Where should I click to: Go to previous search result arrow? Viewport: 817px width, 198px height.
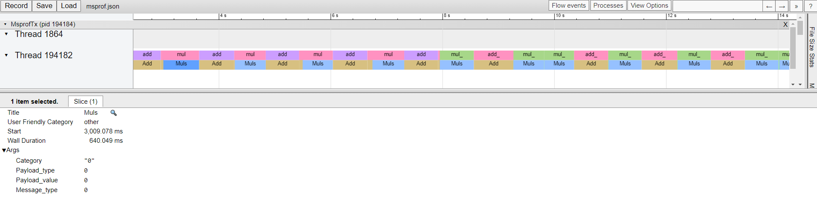[x=769, y=6]
